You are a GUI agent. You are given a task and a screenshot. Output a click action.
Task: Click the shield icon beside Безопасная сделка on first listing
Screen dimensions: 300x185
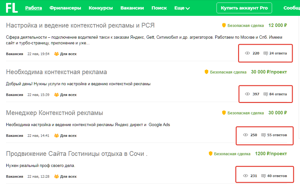tap(224, 26)
